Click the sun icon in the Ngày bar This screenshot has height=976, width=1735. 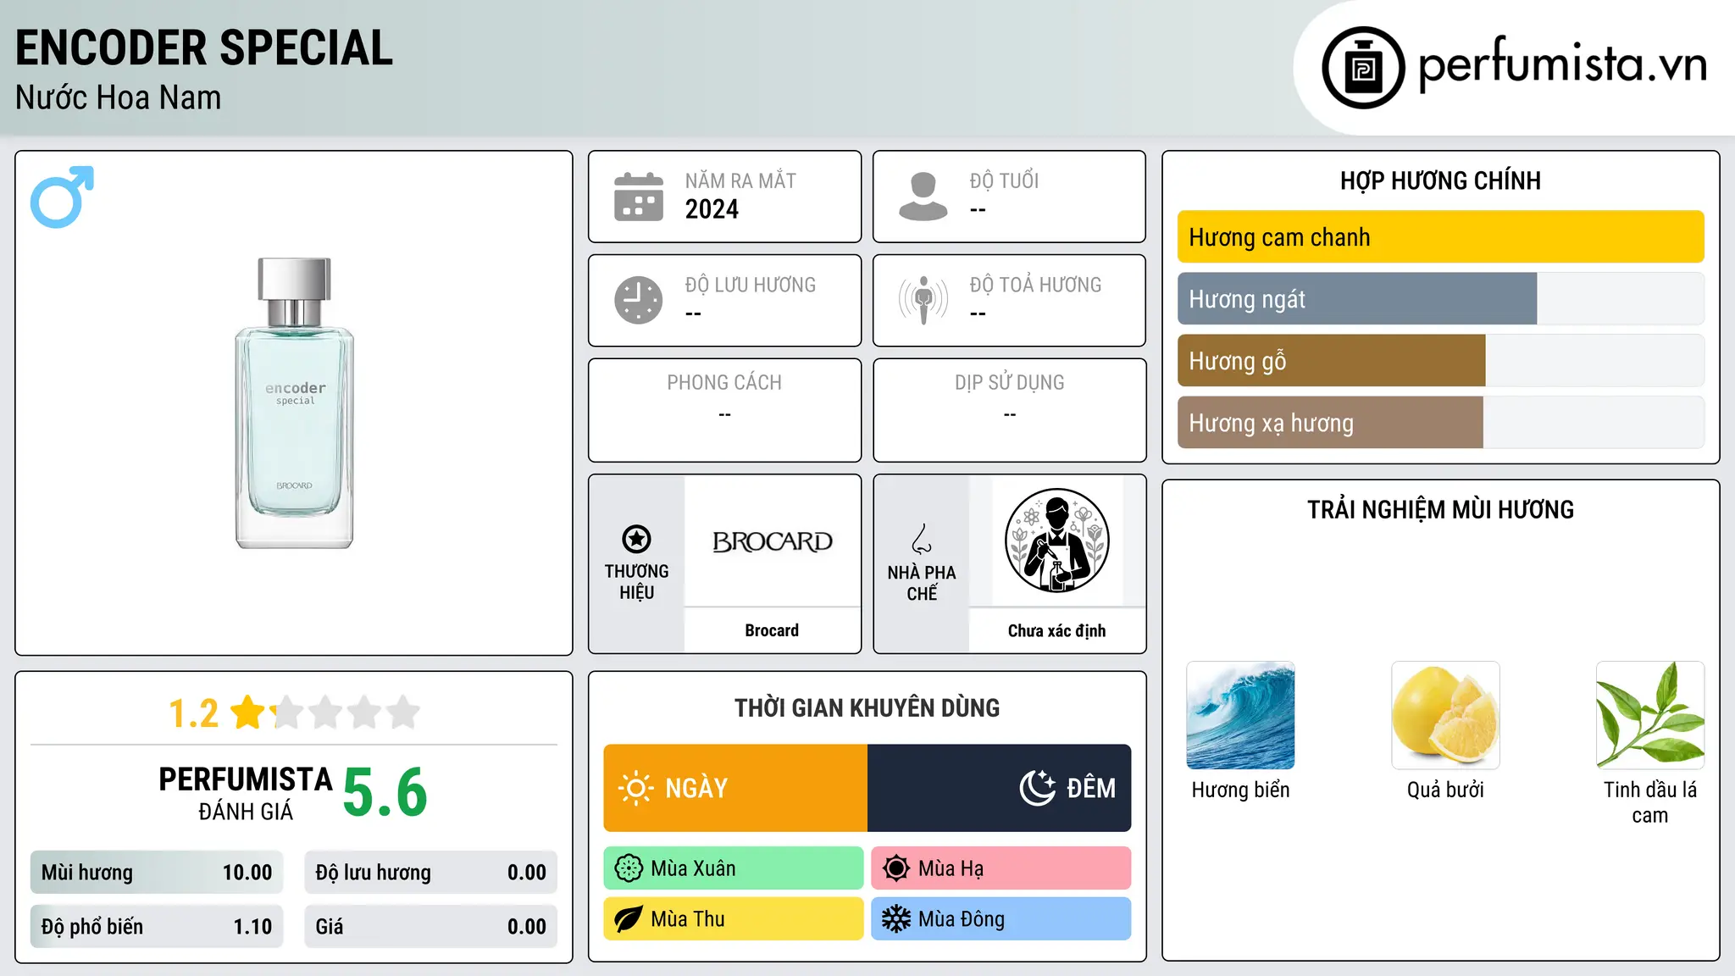[636, 788]
